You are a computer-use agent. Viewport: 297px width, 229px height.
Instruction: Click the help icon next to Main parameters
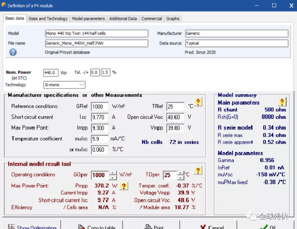[x=282, y=102]
